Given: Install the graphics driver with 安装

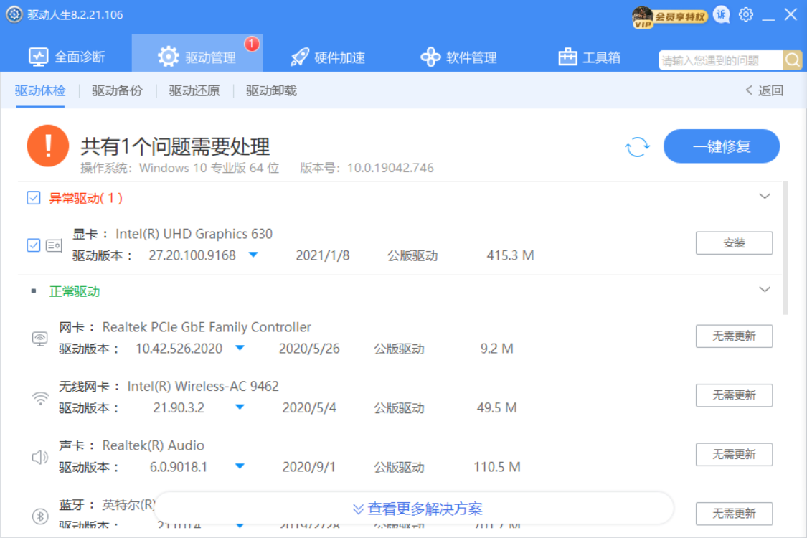Looking at the screenshot, I should tap(734, 243).
